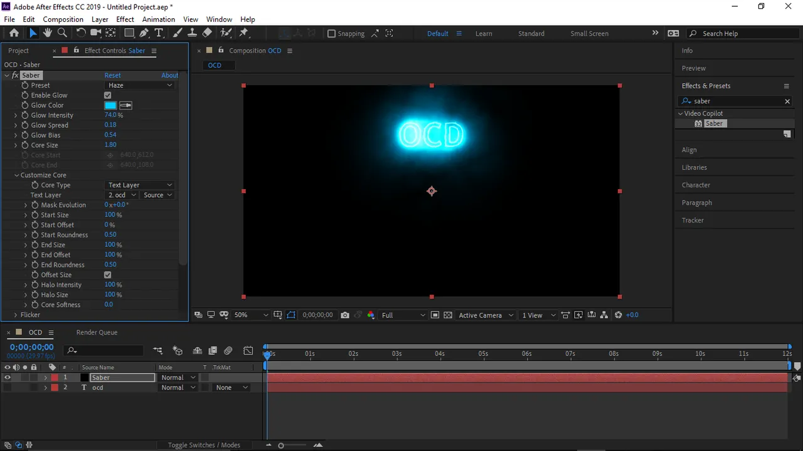Collapse the Customize Core group
The height and width of the screenshot is (451, 803).
16,175
